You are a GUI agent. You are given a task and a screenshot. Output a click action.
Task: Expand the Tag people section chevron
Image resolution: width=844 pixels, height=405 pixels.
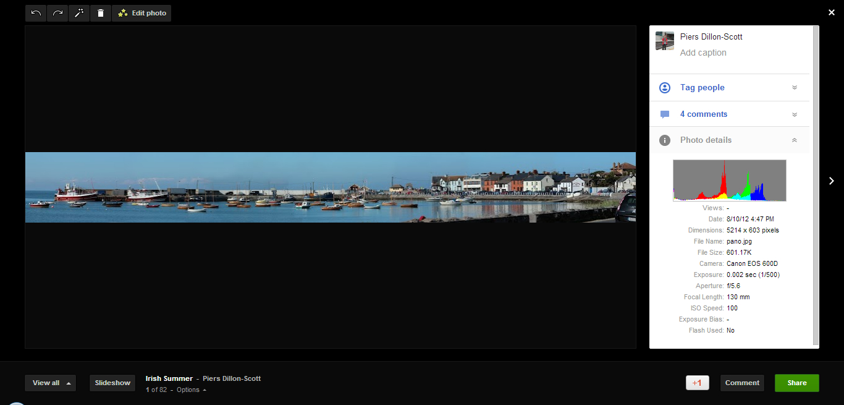[x=795, y=88]
